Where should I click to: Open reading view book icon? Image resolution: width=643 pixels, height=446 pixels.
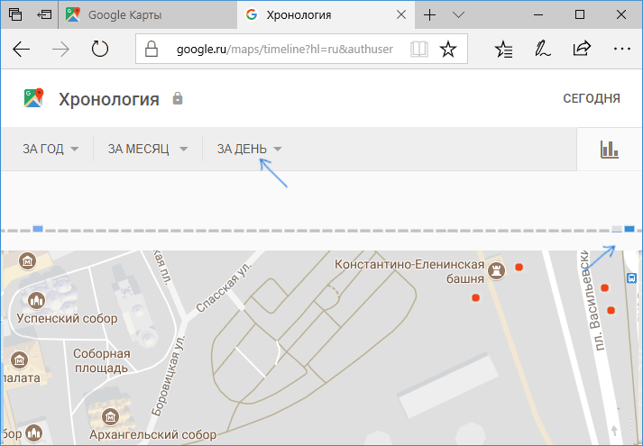click(x=419, y=50)
